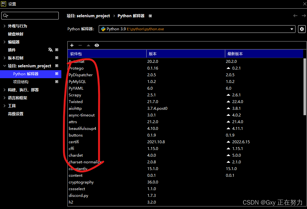Collapse the 项目: selenium_project section
This screenshot has width=307, height=209.
point(4,66)
